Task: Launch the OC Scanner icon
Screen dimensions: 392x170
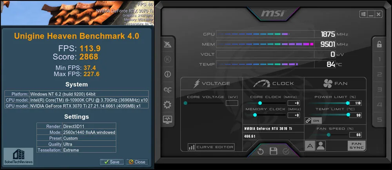Action: click(167, 90)
